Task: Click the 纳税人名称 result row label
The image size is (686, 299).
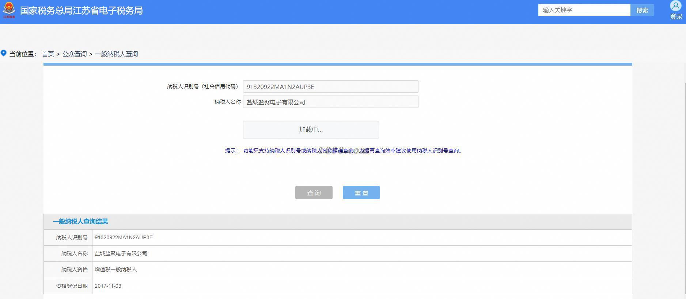Action: click(75, 253)
